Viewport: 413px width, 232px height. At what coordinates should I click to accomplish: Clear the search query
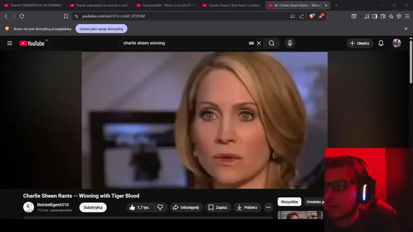[259, 43]
